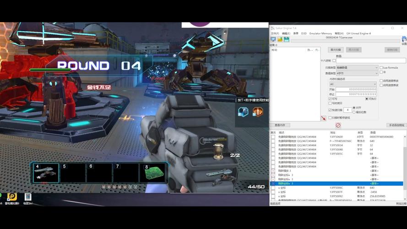This screenshot has height=229, width=407.
Task: Click the start address (开始) input field
Action: [x=356, y=89]
